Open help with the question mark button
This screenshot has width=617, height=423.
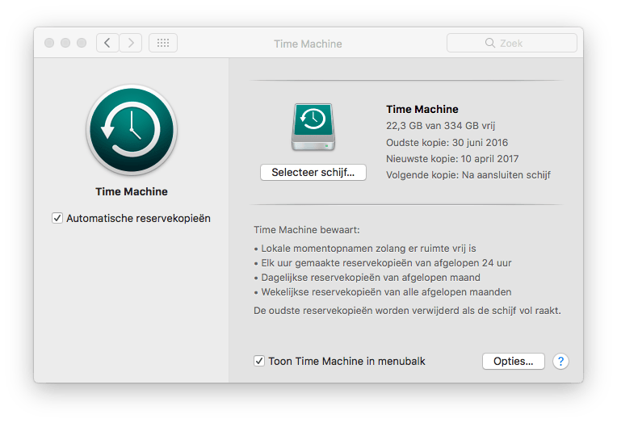560,361
